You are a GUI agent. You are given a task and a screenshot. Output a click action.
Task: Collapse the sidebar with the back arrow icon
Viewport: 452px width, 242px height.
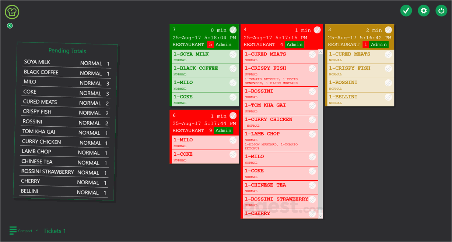[x=10, y=25]
